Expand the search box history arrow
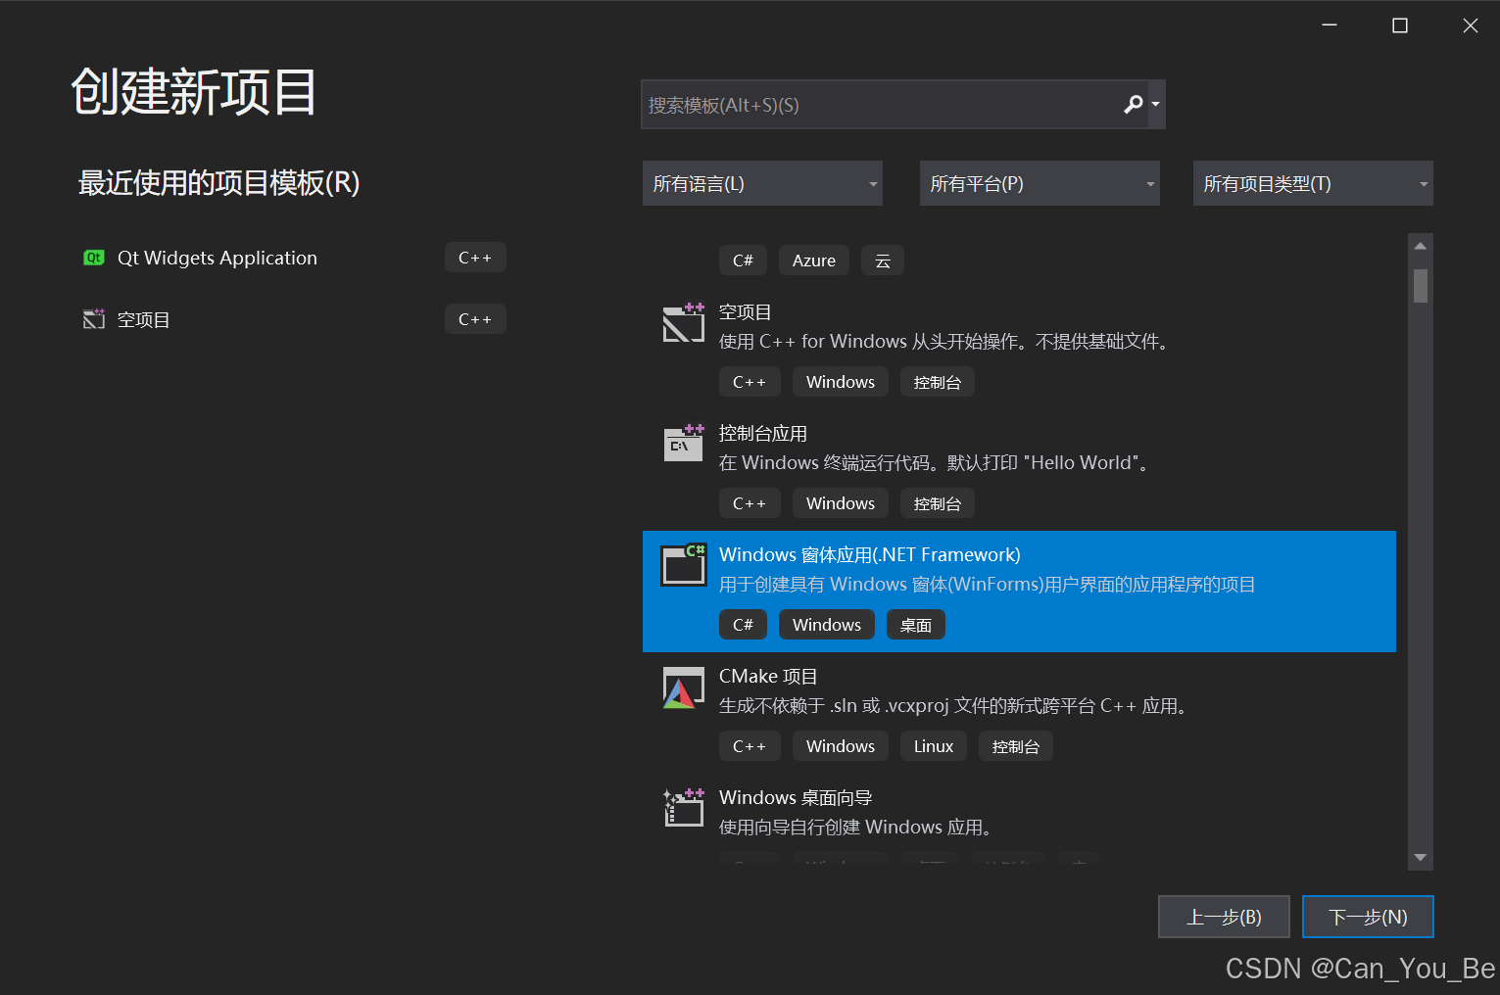Screen dimensions: 1500x995 1155,104
